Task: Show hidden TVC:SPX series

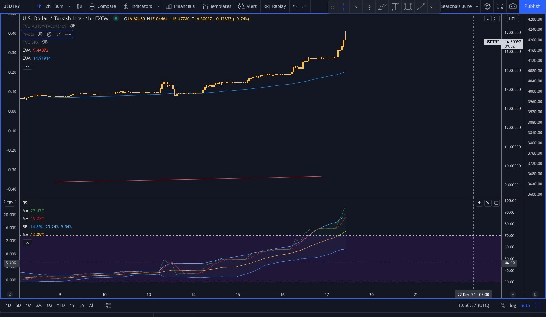Action: pos(45,42)
